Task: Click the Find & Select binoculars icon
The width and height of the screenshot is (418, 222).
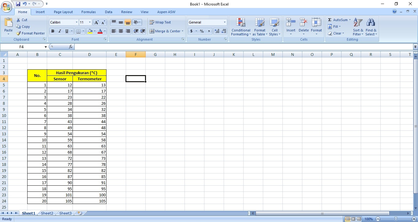Action: click(x=371, y=23)
